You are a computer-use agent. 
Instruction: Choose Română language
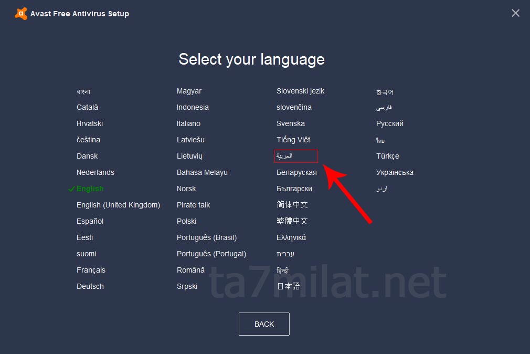point(190,270)
